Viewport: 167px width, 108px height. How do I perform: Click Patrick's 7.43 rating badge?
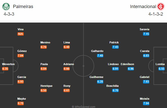[115, 47]
